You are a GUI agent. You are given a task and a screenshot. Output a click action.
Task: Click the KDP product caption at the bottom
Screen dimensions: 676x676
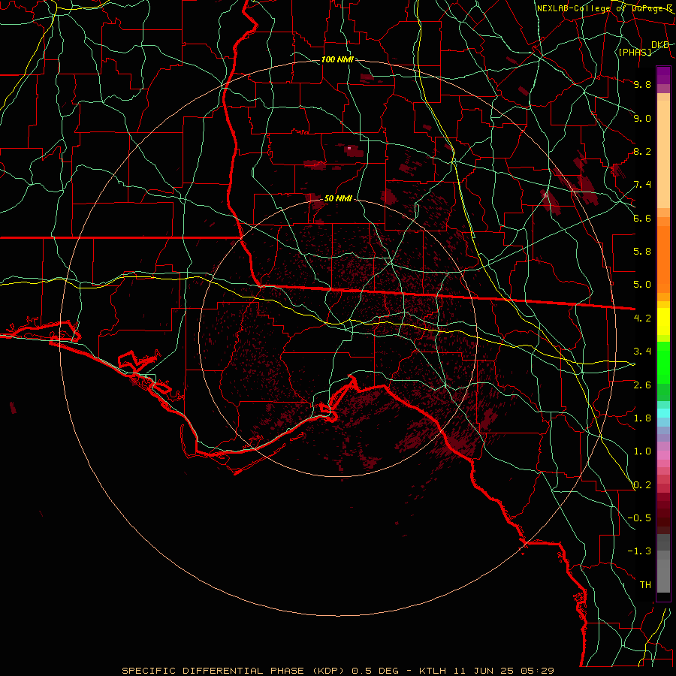click(337, 671)
